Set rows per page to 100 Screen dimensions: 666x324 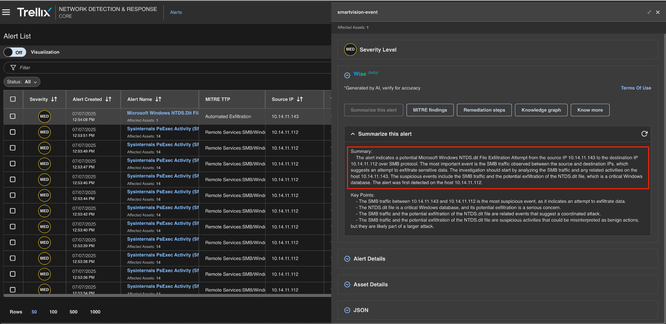click(x=53, y=312)
